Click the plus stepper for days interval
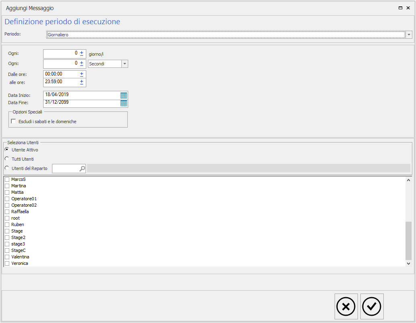 82,53
